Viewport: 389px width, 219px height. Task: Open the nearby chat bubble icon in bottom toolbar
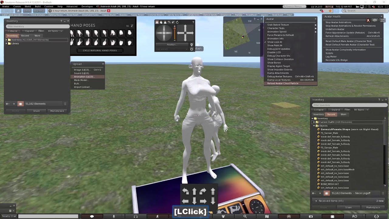(92, 216)
